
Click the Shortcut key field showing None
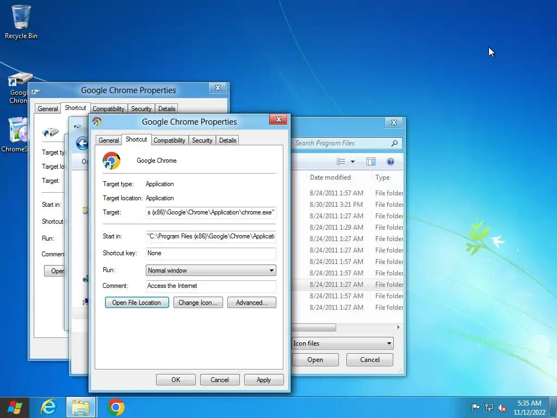(211, 253)
